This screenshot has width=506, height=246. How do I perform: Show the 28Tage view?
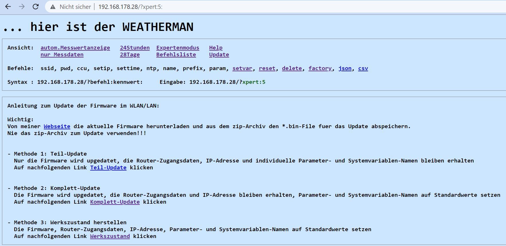coord(130,55)
